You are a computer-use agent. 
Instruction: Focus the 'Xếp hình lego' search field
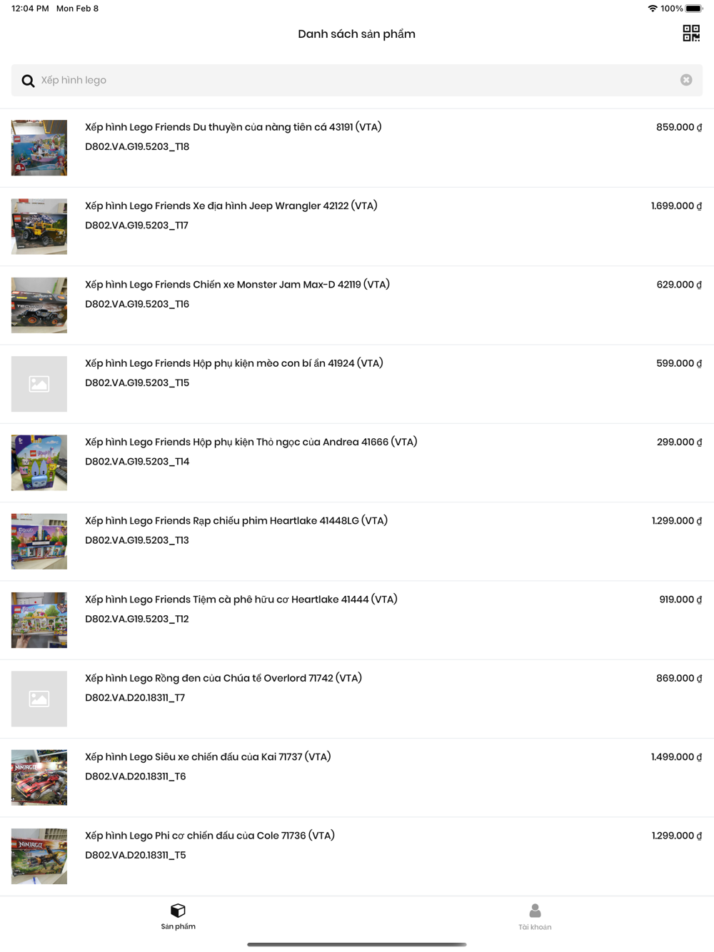357,80
